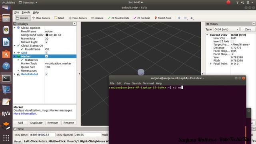256x144 pixels.
Task: Toggle the Marker display checkbox
Action: (46, 56)
